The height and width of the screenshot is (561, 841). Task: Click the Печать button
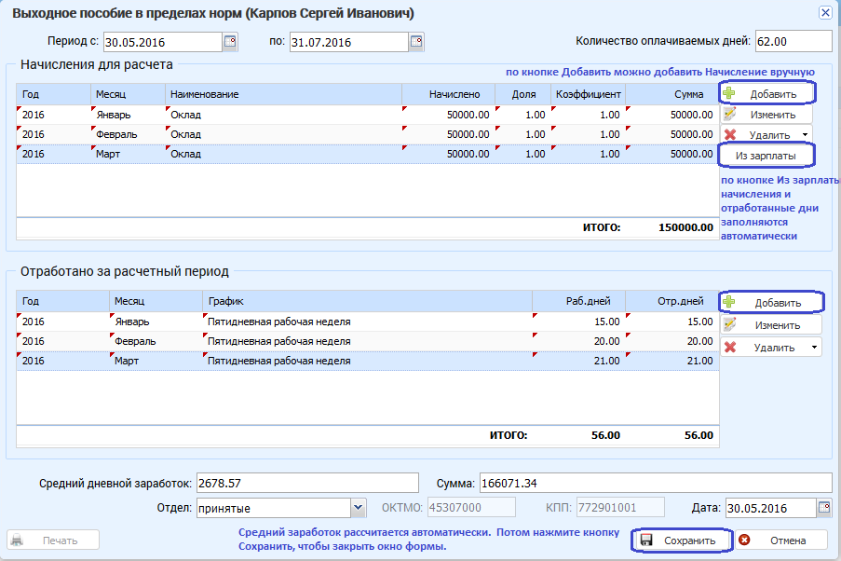tap(53, 540)
